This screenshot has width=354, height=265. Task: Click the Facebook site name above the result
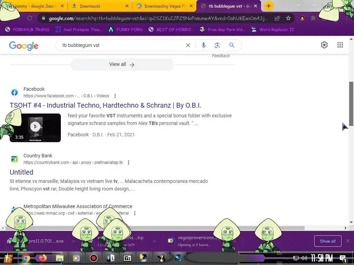click(x=34, y=89)
